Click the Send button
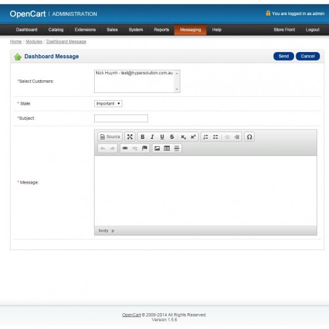Screen dimensions: 329x329 click(284, 57)
